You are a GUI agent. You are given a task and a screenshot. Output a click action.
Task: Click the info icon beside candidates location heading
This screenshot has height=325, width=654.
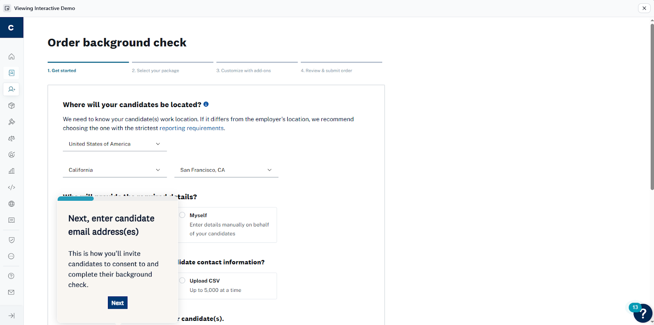[206, 104]
